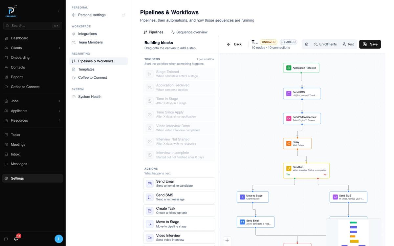Expand the Applicants submenu chevron
394x246 pixels.
click(59, 111)
